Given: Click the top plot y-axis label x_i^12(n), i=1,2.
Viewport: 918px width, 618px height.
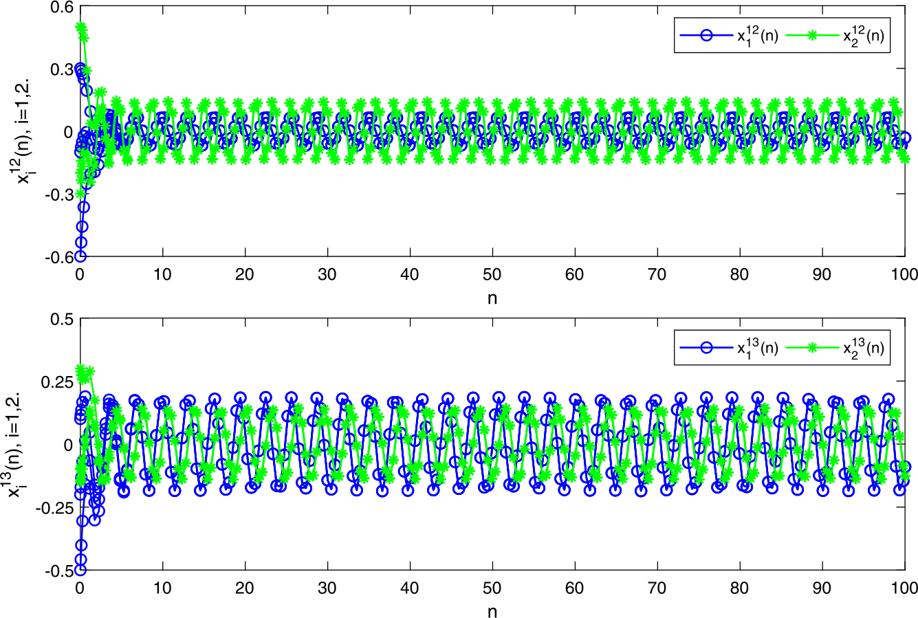Looking at the screenshot, I should coord(26,131).
